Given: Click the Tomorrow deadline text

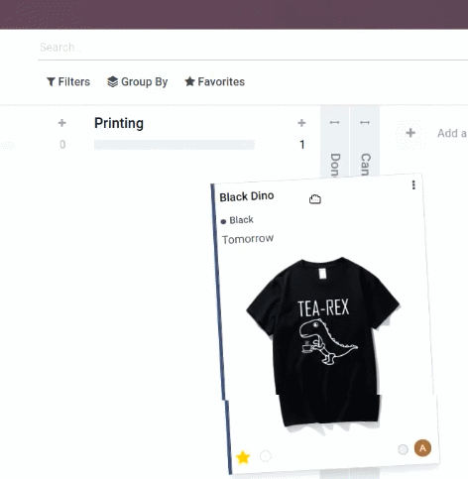Looking at the screenshot, I should click(248, 239).
